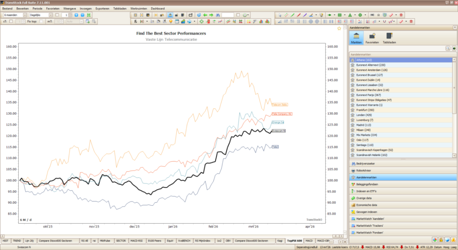This screenshot has width=458, height=250.
Task: Switch to the Kagi tab
Action: point(280,241)
